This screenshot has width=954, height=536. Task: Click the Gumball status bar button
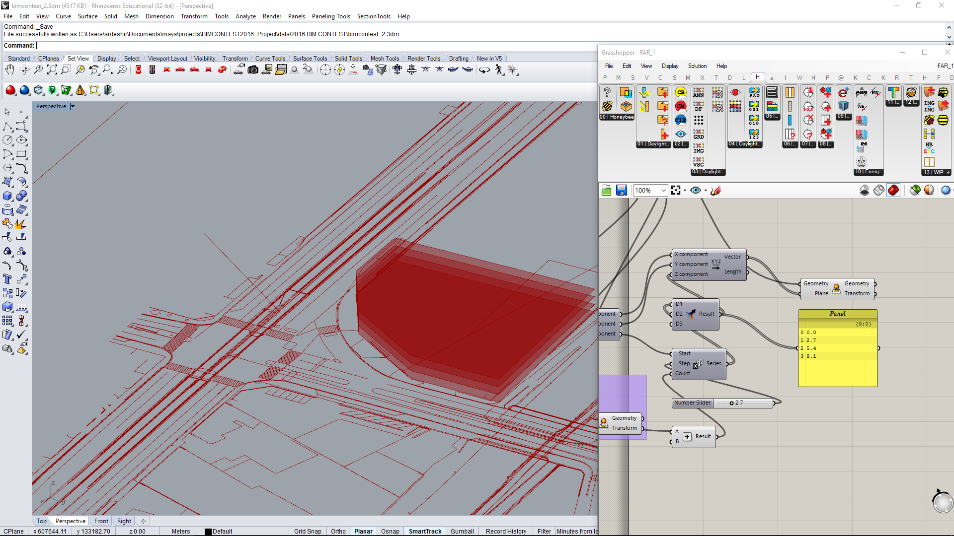pos(462,531)
